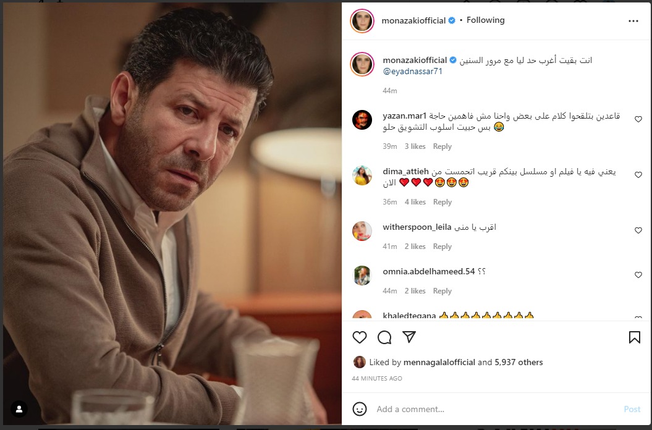The image size is (652, 430).
Task: Share the post using the paper plane icon
Action: [x=409, y=337]
